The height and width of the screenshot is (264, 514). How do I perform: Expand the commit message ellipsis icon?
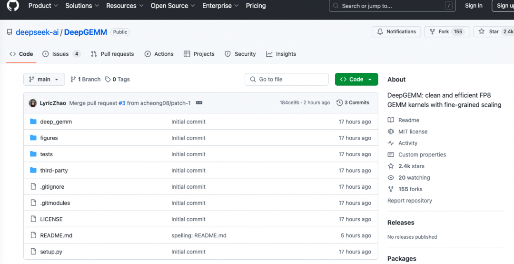point(199,103)
